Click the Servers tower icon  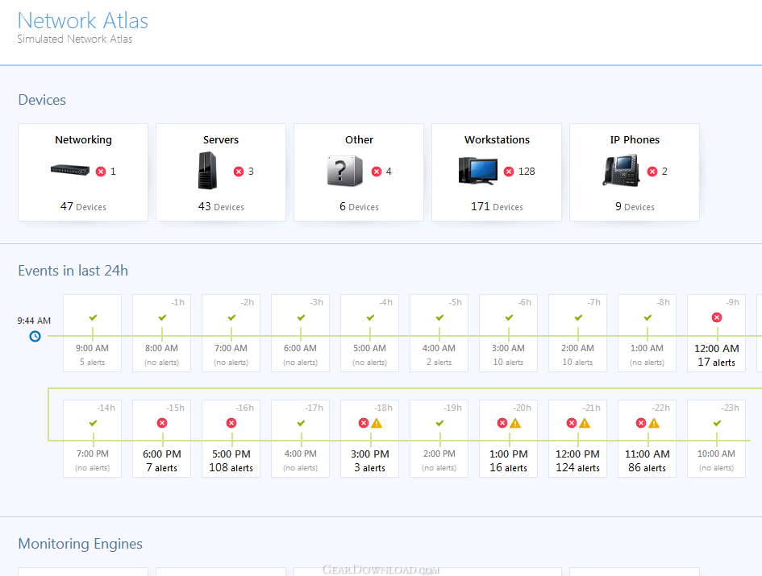coord(207,171)
